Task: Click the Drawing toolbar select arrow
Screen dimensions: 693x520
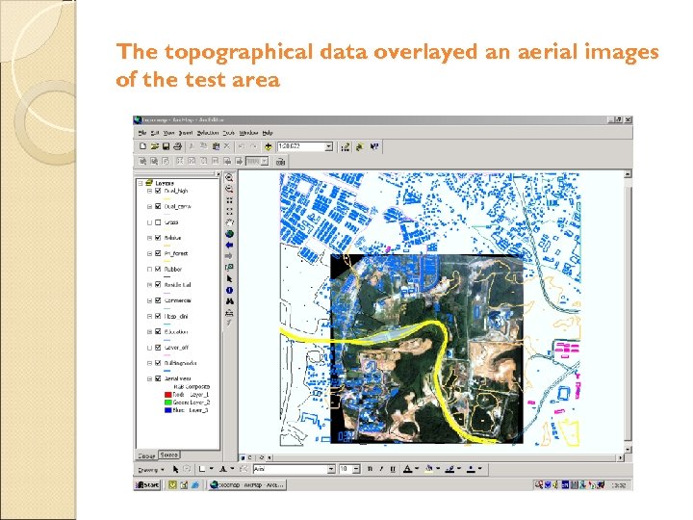Action: point(175,469)
